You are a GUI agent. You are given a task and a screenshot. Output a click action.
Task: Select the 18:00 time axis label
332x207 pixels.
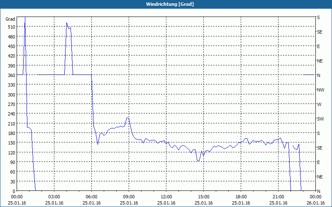coord(241,197)
